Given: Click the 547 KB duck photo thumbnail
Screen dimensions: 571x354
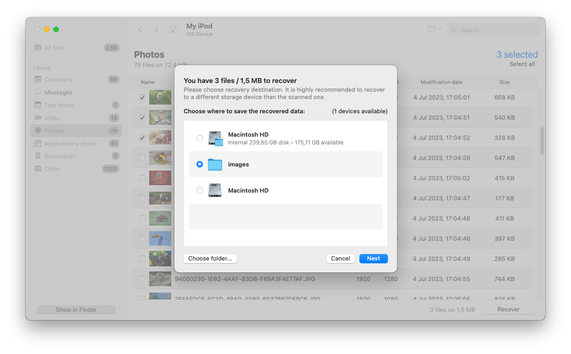Looking at the screenshot, I should (x=160, y=158).
